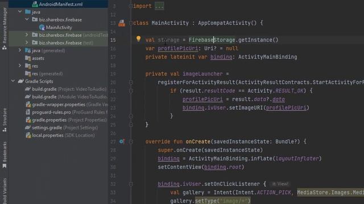The height and width of the screenshot is (204, 364).
Task: Click the java (generated) folder icon
Action: (x=28, y=50)
